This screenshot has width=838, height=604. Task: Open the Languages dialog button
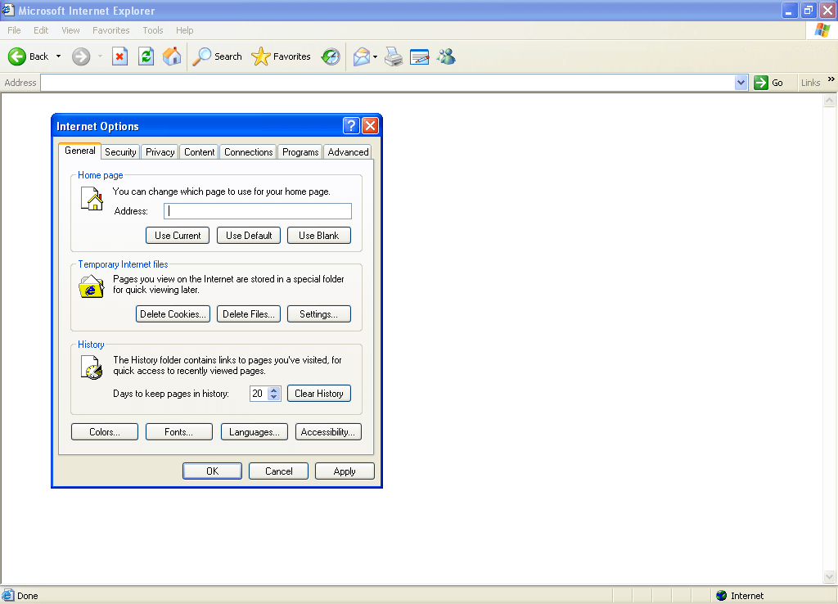click(x=255, y=432)
